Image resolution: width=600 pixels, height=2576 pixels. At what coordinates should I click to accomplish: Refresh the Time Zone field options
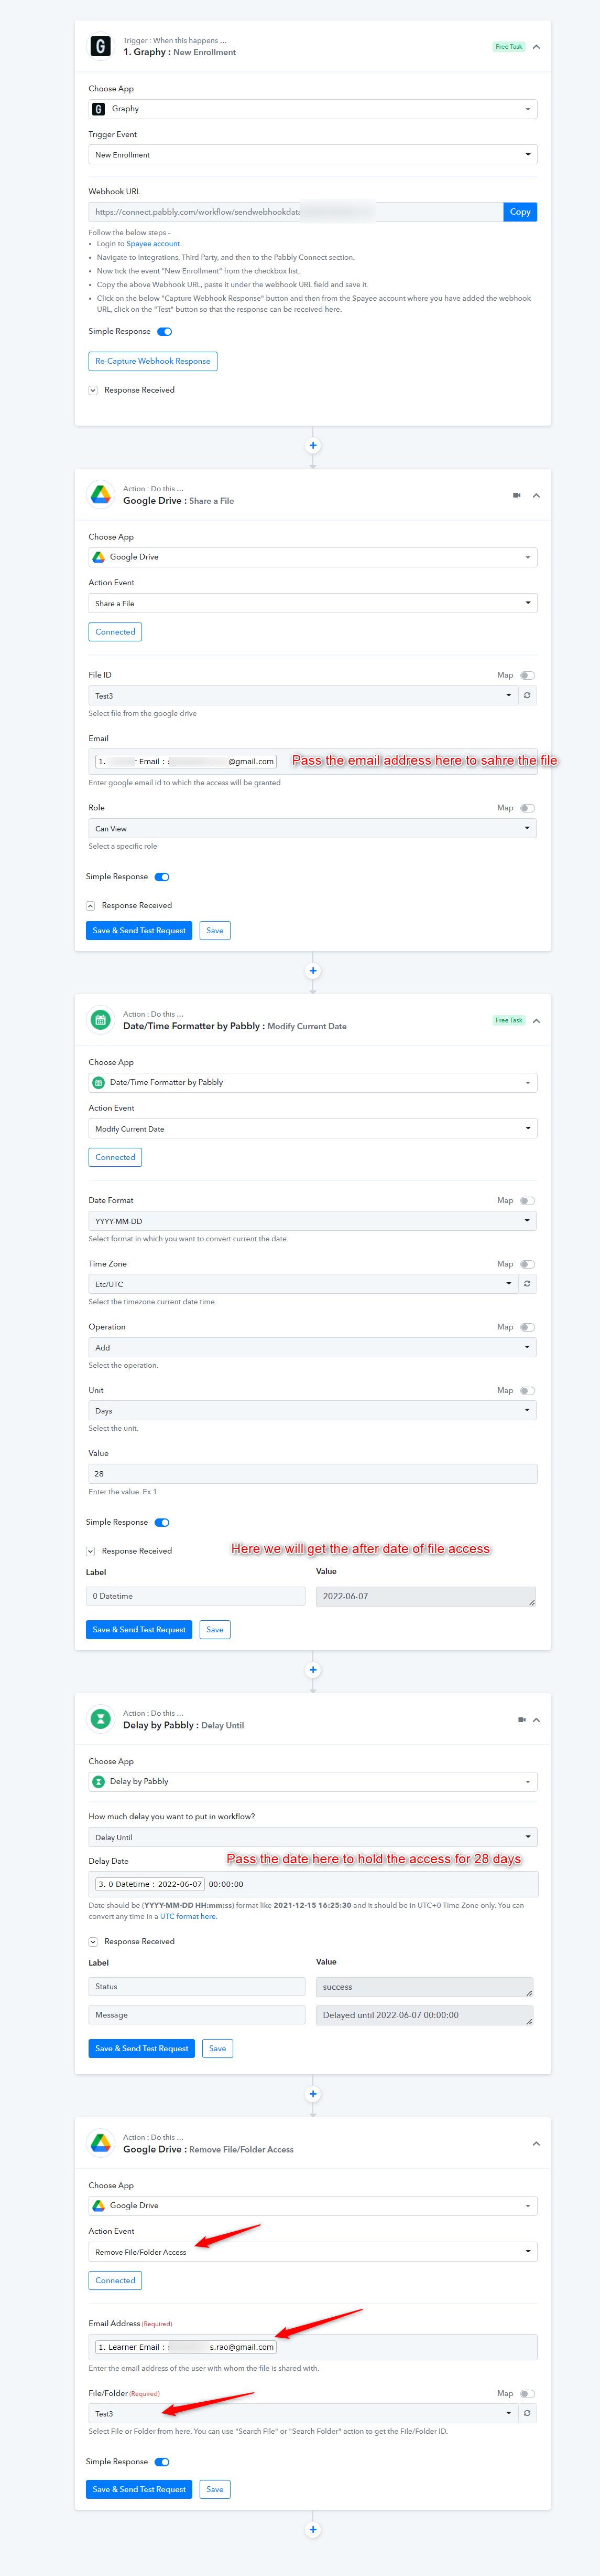coord(527,1283)
